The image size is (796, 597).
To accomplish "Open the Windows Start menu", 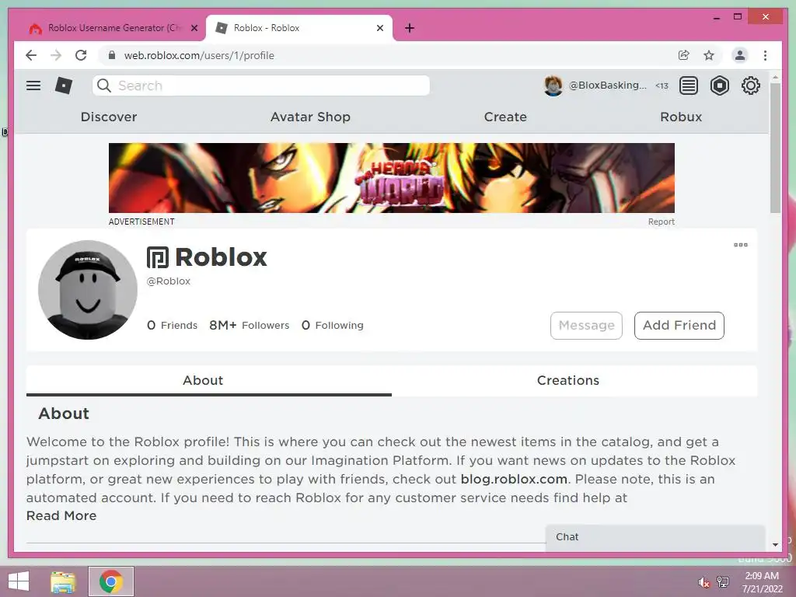I will click(x=19, y=581).
